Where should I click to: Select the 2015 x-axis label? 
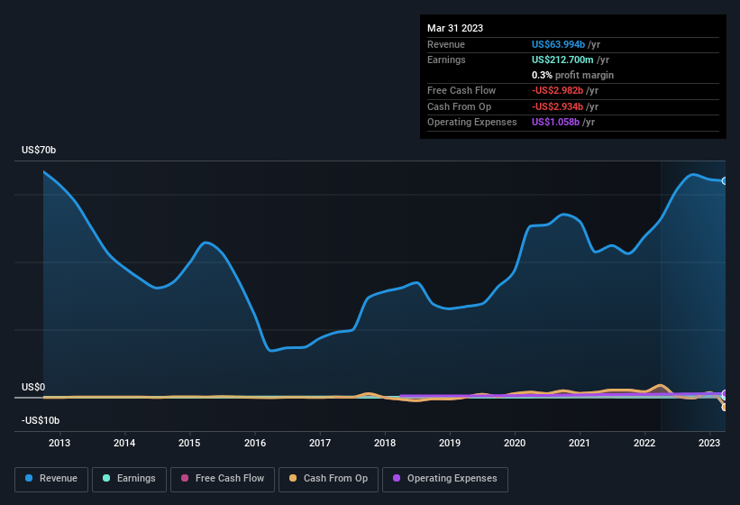coord(189,443)
